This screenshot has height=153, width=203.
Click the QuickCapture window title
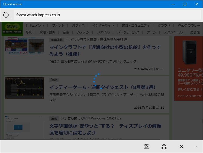coord(13,4)
